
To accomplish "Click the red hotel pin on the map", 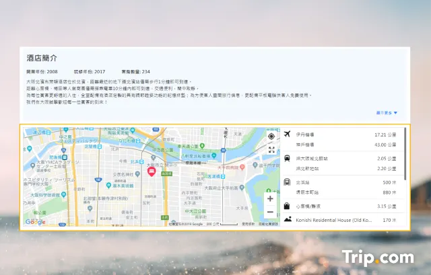I will coord(152,171).
